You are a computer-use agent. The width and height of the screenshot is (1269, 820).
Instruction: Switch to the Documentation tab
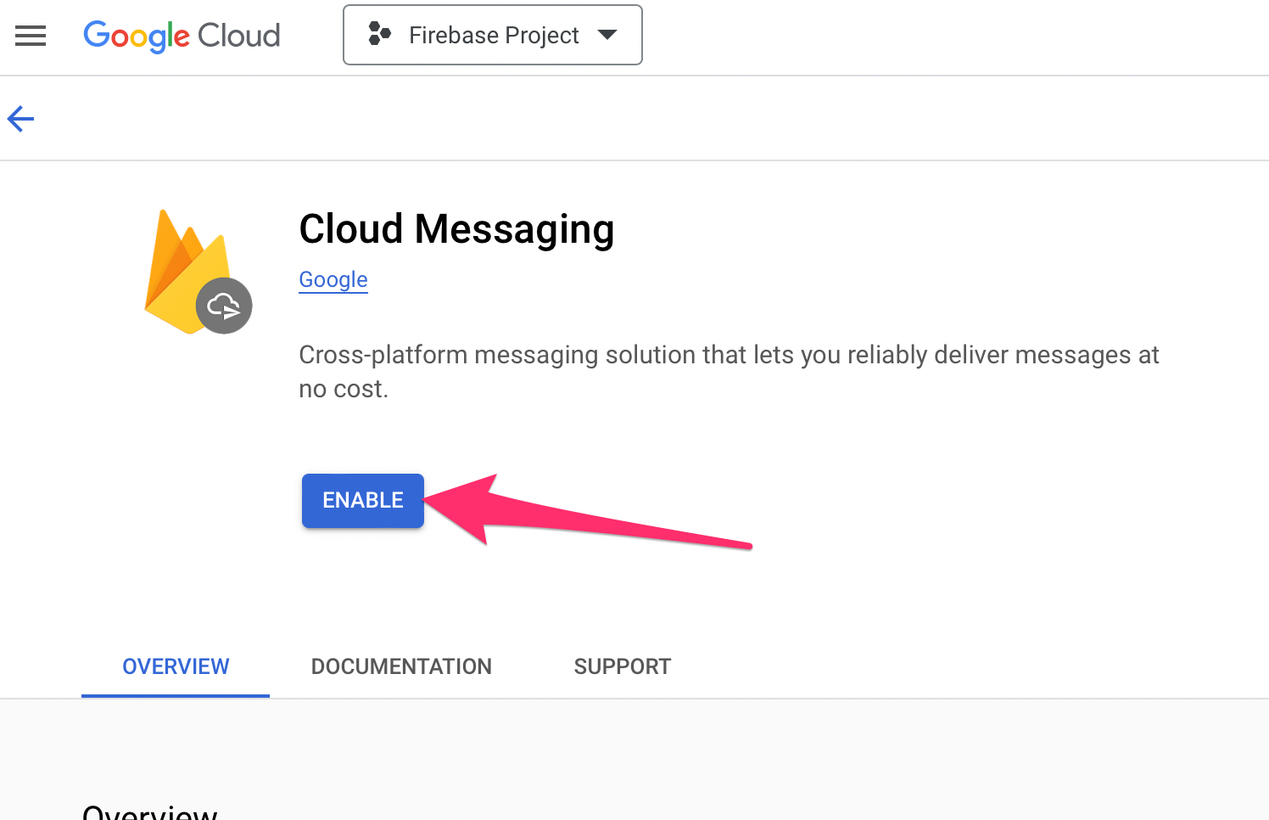401,667
